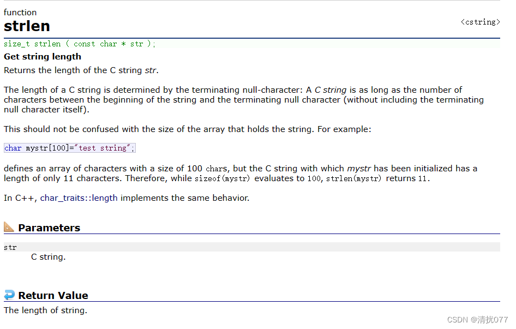Click the CSDN watermark text
The height and width of the screenshot is (329, 516).
[x=477, y=320]
